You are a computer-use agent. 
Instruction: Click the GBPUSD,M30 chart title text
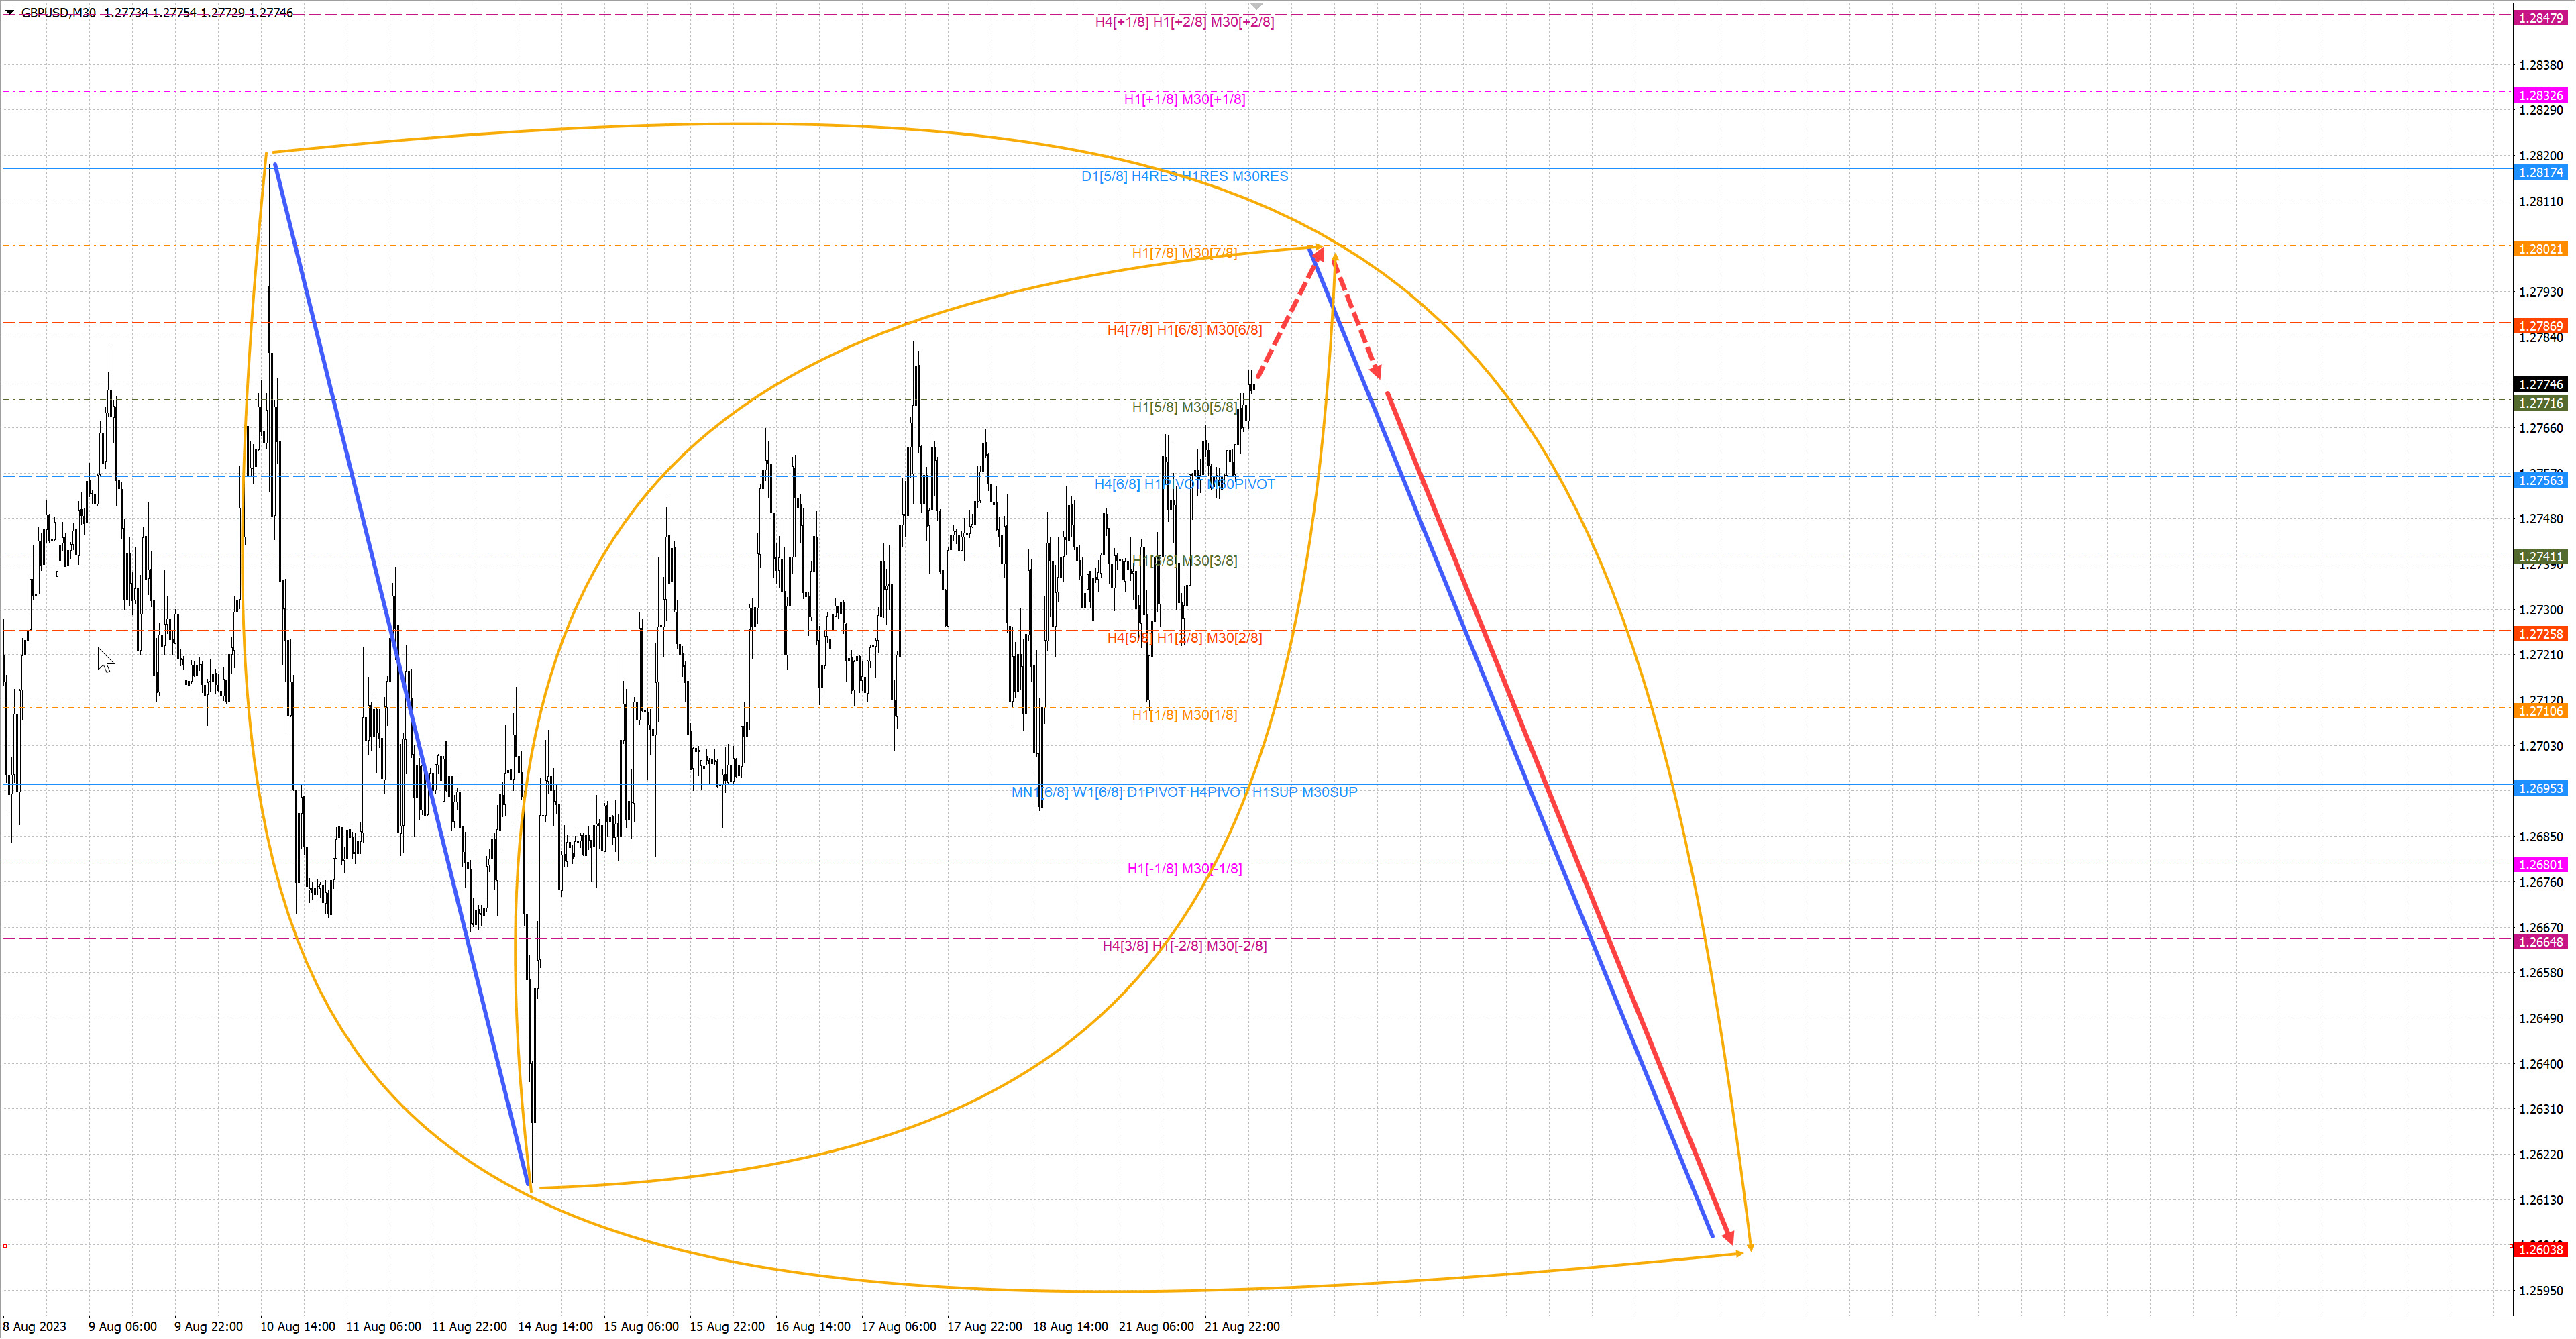click(58, 13)
